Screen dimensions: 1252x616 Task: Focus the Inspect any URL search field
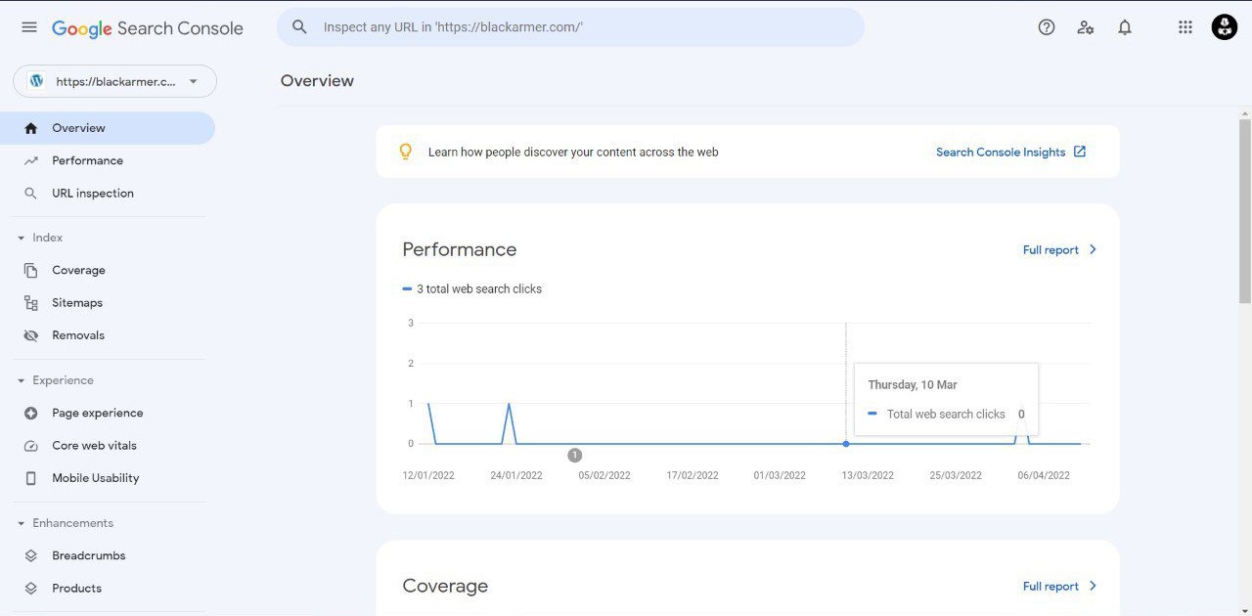point(570,27)
